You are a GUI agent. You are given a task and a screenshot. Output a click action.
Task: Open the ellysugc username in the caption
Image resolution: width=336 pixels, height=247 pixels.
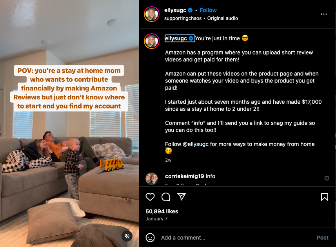click(x=176, y=38)
